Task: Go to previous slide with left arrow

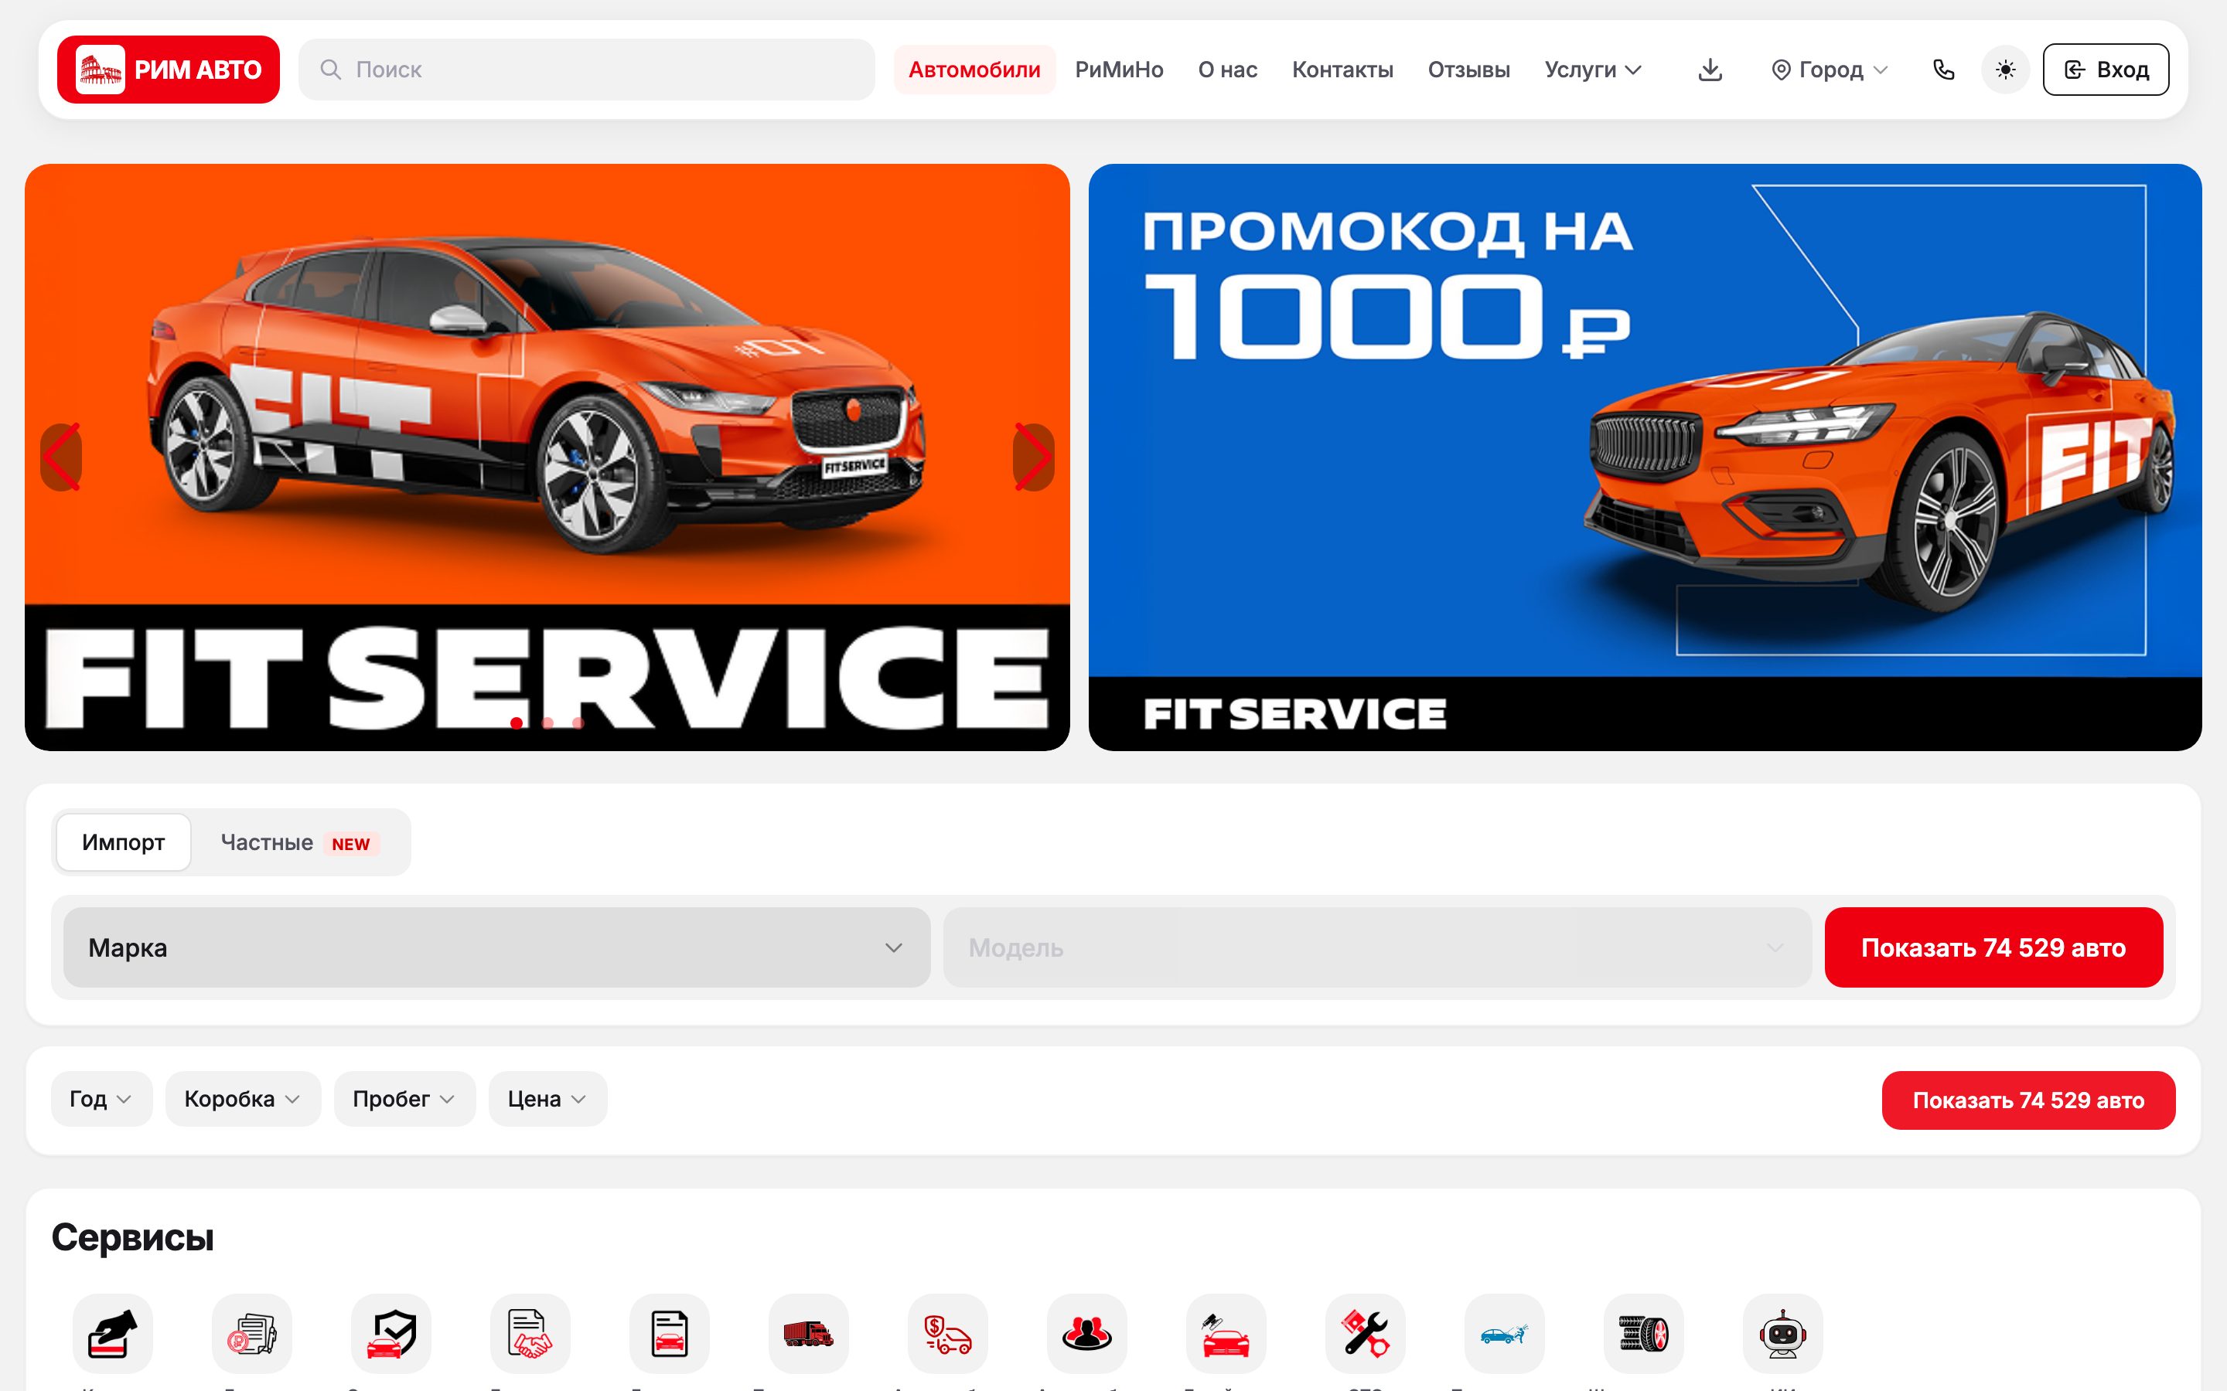Action: (x=61, y=457)
